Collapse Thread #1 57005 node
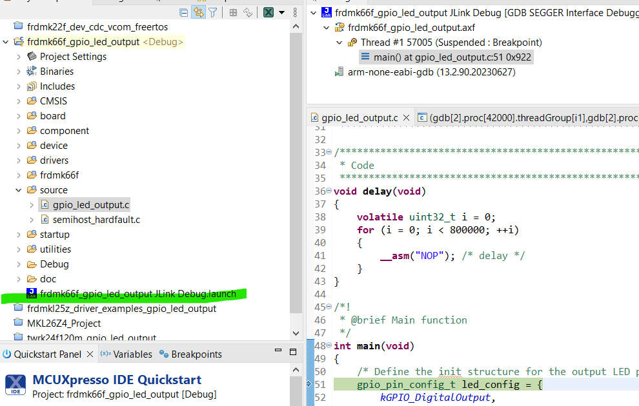Image resolution: width=639 pixels, height=406 pixels. (339, 43)
